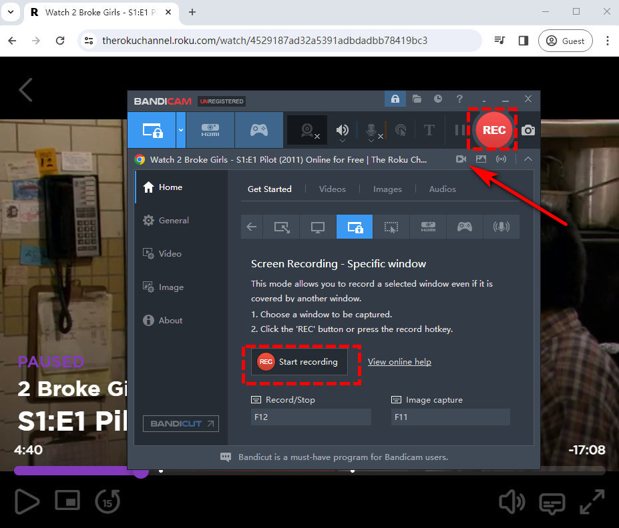Select game recording mode in mode row
The width and height of the screenshot is (619, 528).
(x=465, y=227)
